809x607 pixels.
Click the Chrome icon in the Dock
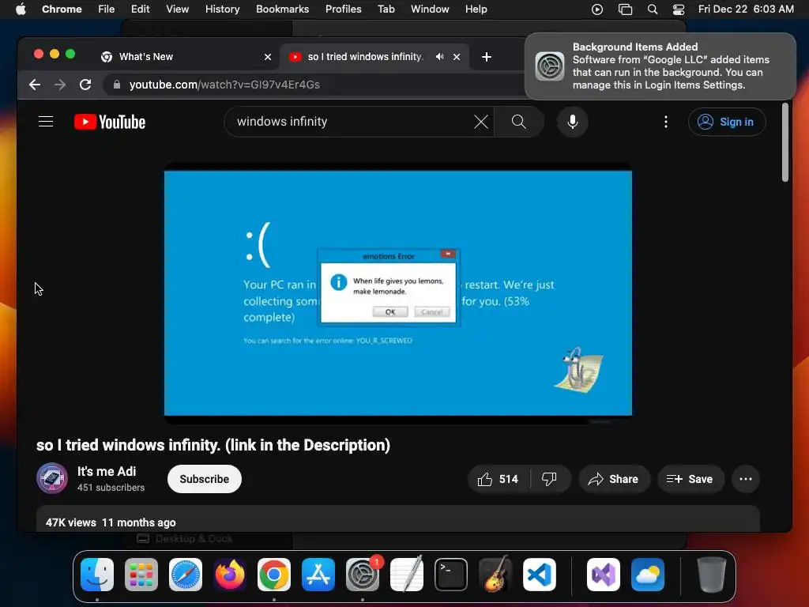coord(274,575)
